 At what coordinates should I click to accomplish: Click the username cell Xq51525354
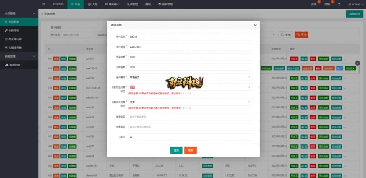(93, 88)
